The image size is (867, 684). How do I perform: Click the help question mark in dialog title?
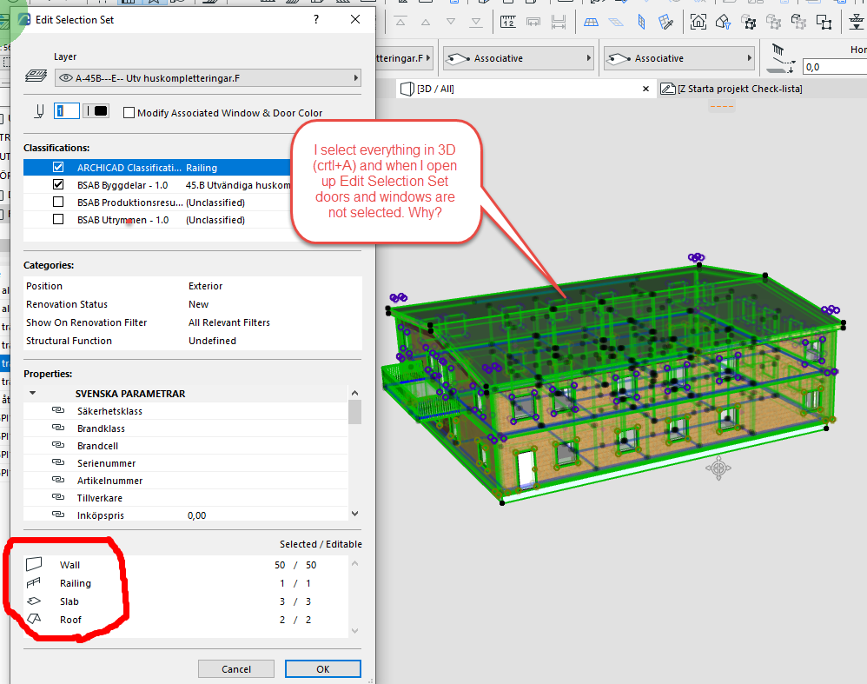(x=316, y=19)
